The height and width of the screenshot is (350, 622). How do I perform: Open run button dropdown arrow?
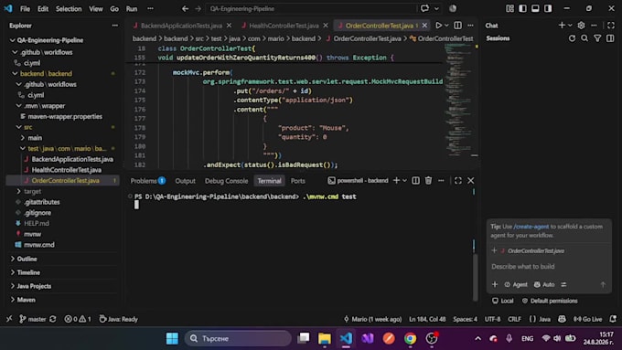(x=446, y=26)
